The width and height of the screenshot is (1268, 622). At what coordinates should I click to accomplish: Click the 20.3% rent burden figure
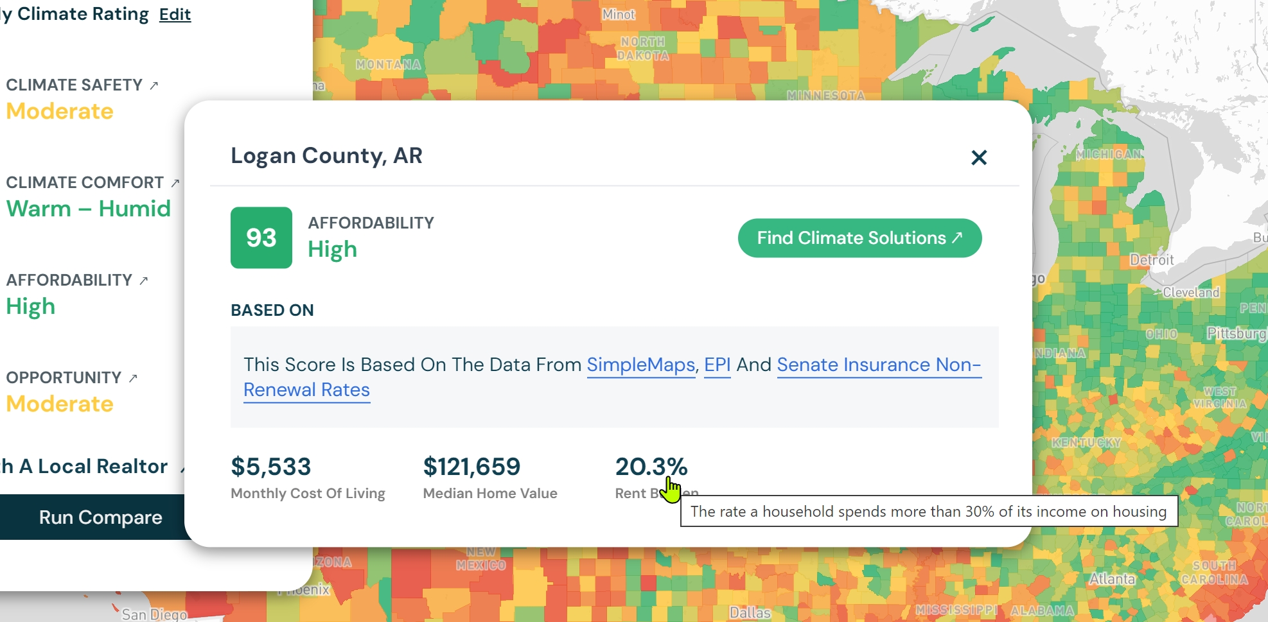651,467
